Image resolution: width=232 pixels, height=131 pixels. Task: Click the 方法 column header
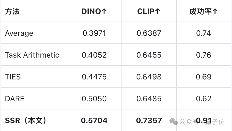pyautogui.click(x=12, y=11)
